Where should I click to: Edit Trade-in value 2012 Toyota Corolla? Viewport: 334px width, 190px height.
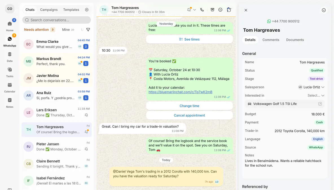pos(300,131)
